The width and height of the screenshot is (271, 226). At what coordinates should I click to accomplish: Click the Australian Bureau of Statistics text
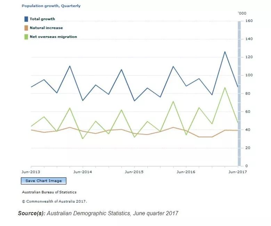49,192
